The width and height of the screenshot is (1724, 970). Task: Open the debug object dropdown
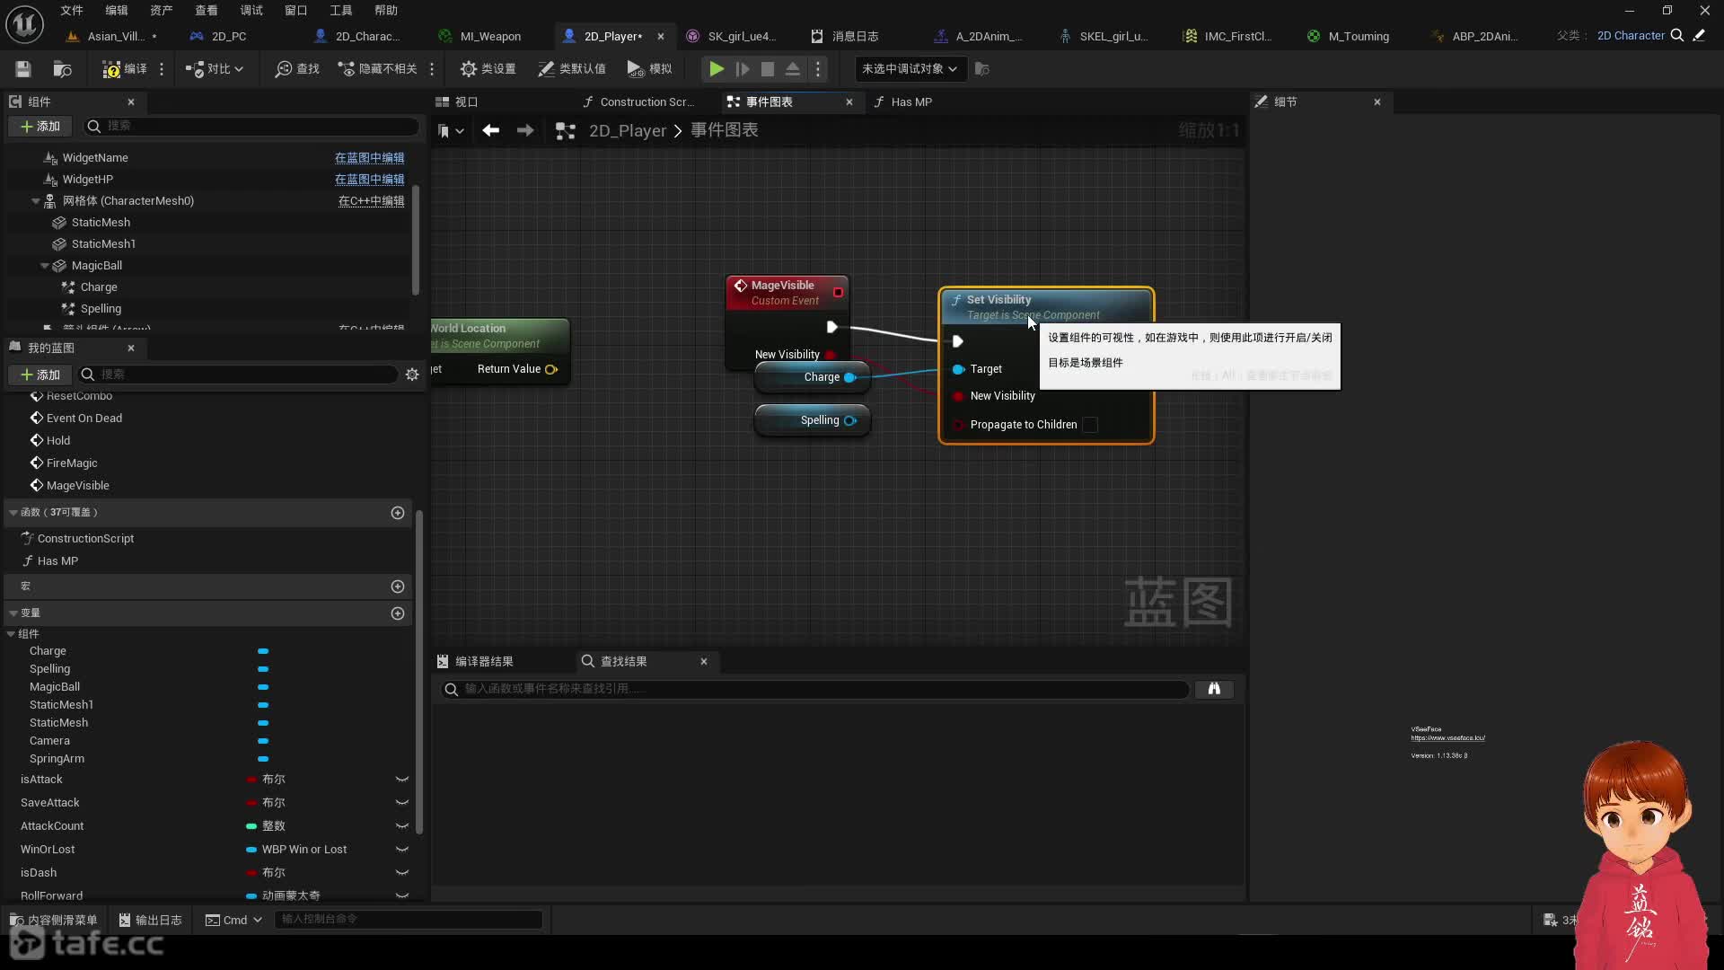coord(910,69)
